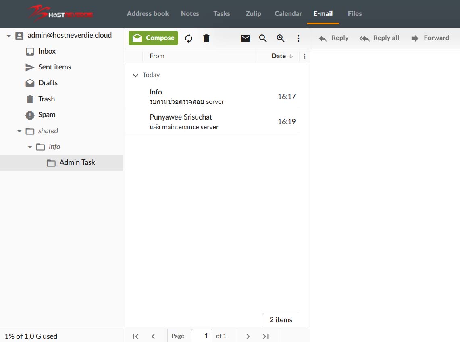Open search with the magnifier icon
The width and height of the screenshot is (460, 342).
coord(263,38)
